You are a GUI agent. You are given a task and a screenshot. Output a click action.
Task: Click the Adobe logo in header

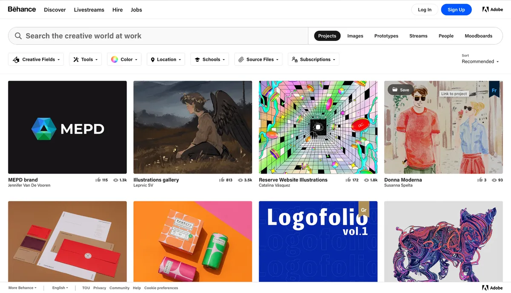[493, 9]
